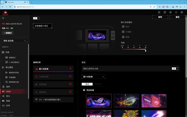Click the 類比觸發 icon in the sidebar

pyautogui.click(x=3, y=67)
